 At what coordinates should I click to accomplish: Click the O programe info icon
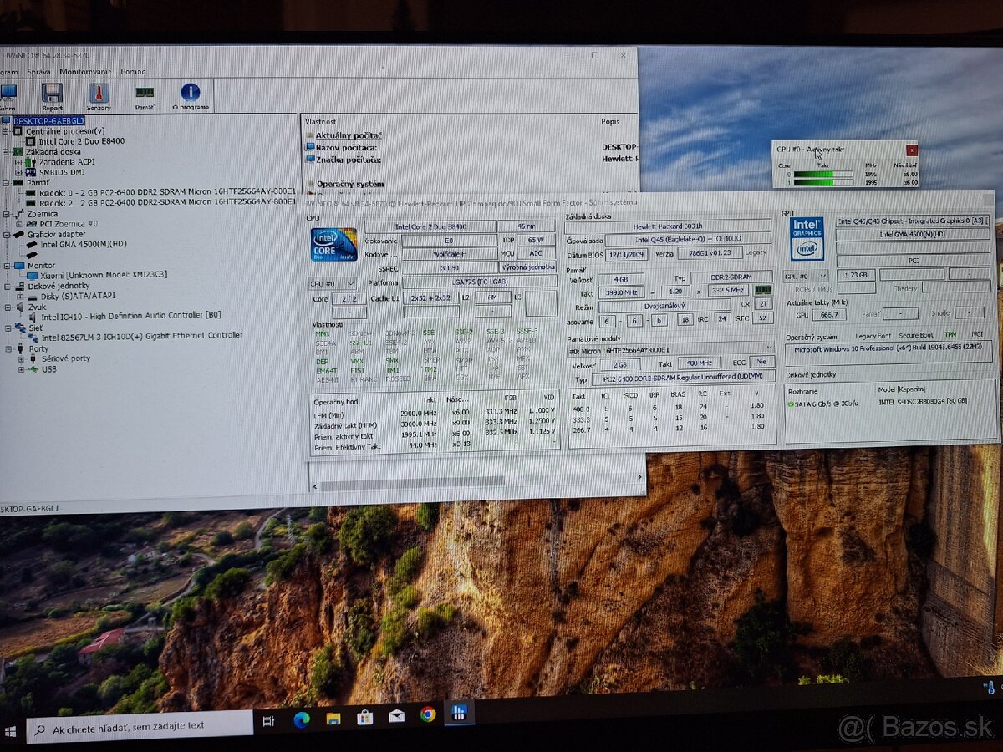coord(190,93)
